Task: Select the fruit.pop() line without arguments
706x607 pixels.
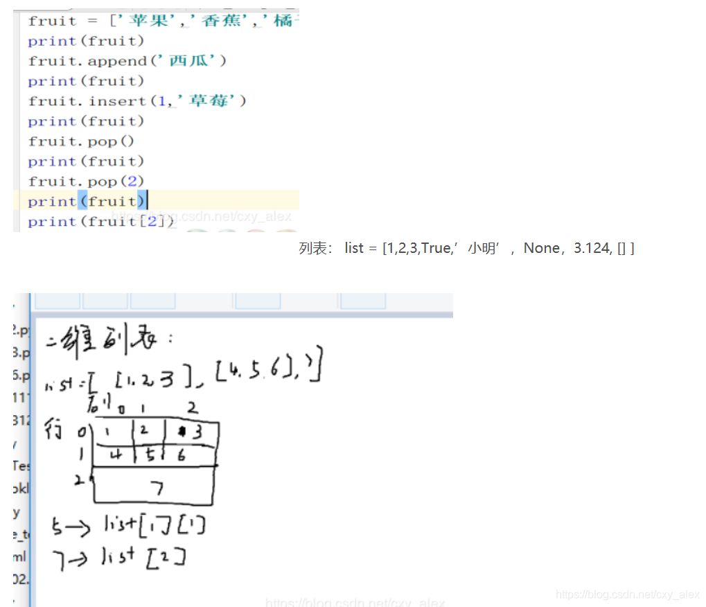Action: tap(81, 141)
